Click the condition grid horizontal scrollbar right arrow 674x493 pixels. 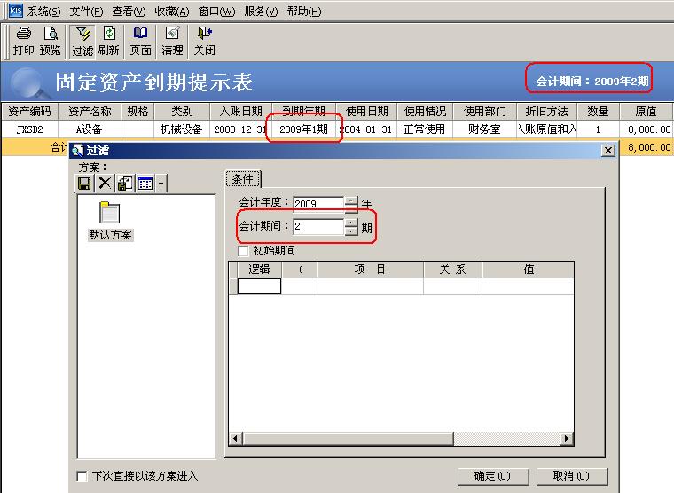pos(567,438)
